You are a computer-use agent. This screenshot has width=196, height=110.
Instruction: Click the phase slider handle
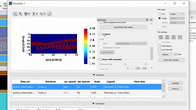tap(128, 68)
